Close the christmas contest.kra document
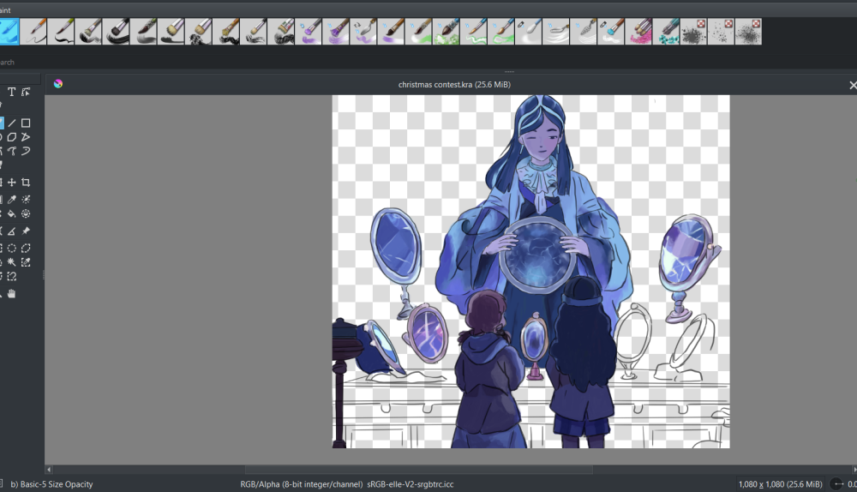857x492 pixels. pyautogui.click(x=852, y=85)
